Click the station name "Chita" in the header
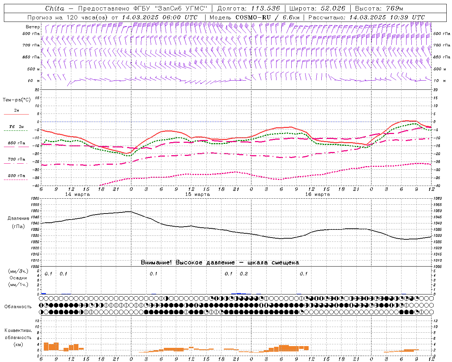Image resolution: width=452 pixels, height=362 pixels. 55,8
